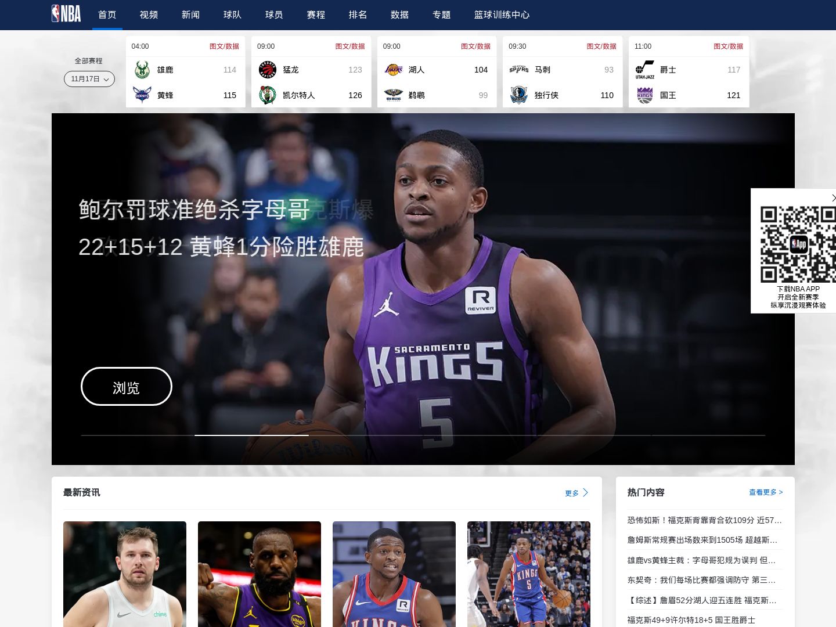Click the Utah Jazz team logo
The width and height of the screenshot is (836, 627).
click(644, 70)
